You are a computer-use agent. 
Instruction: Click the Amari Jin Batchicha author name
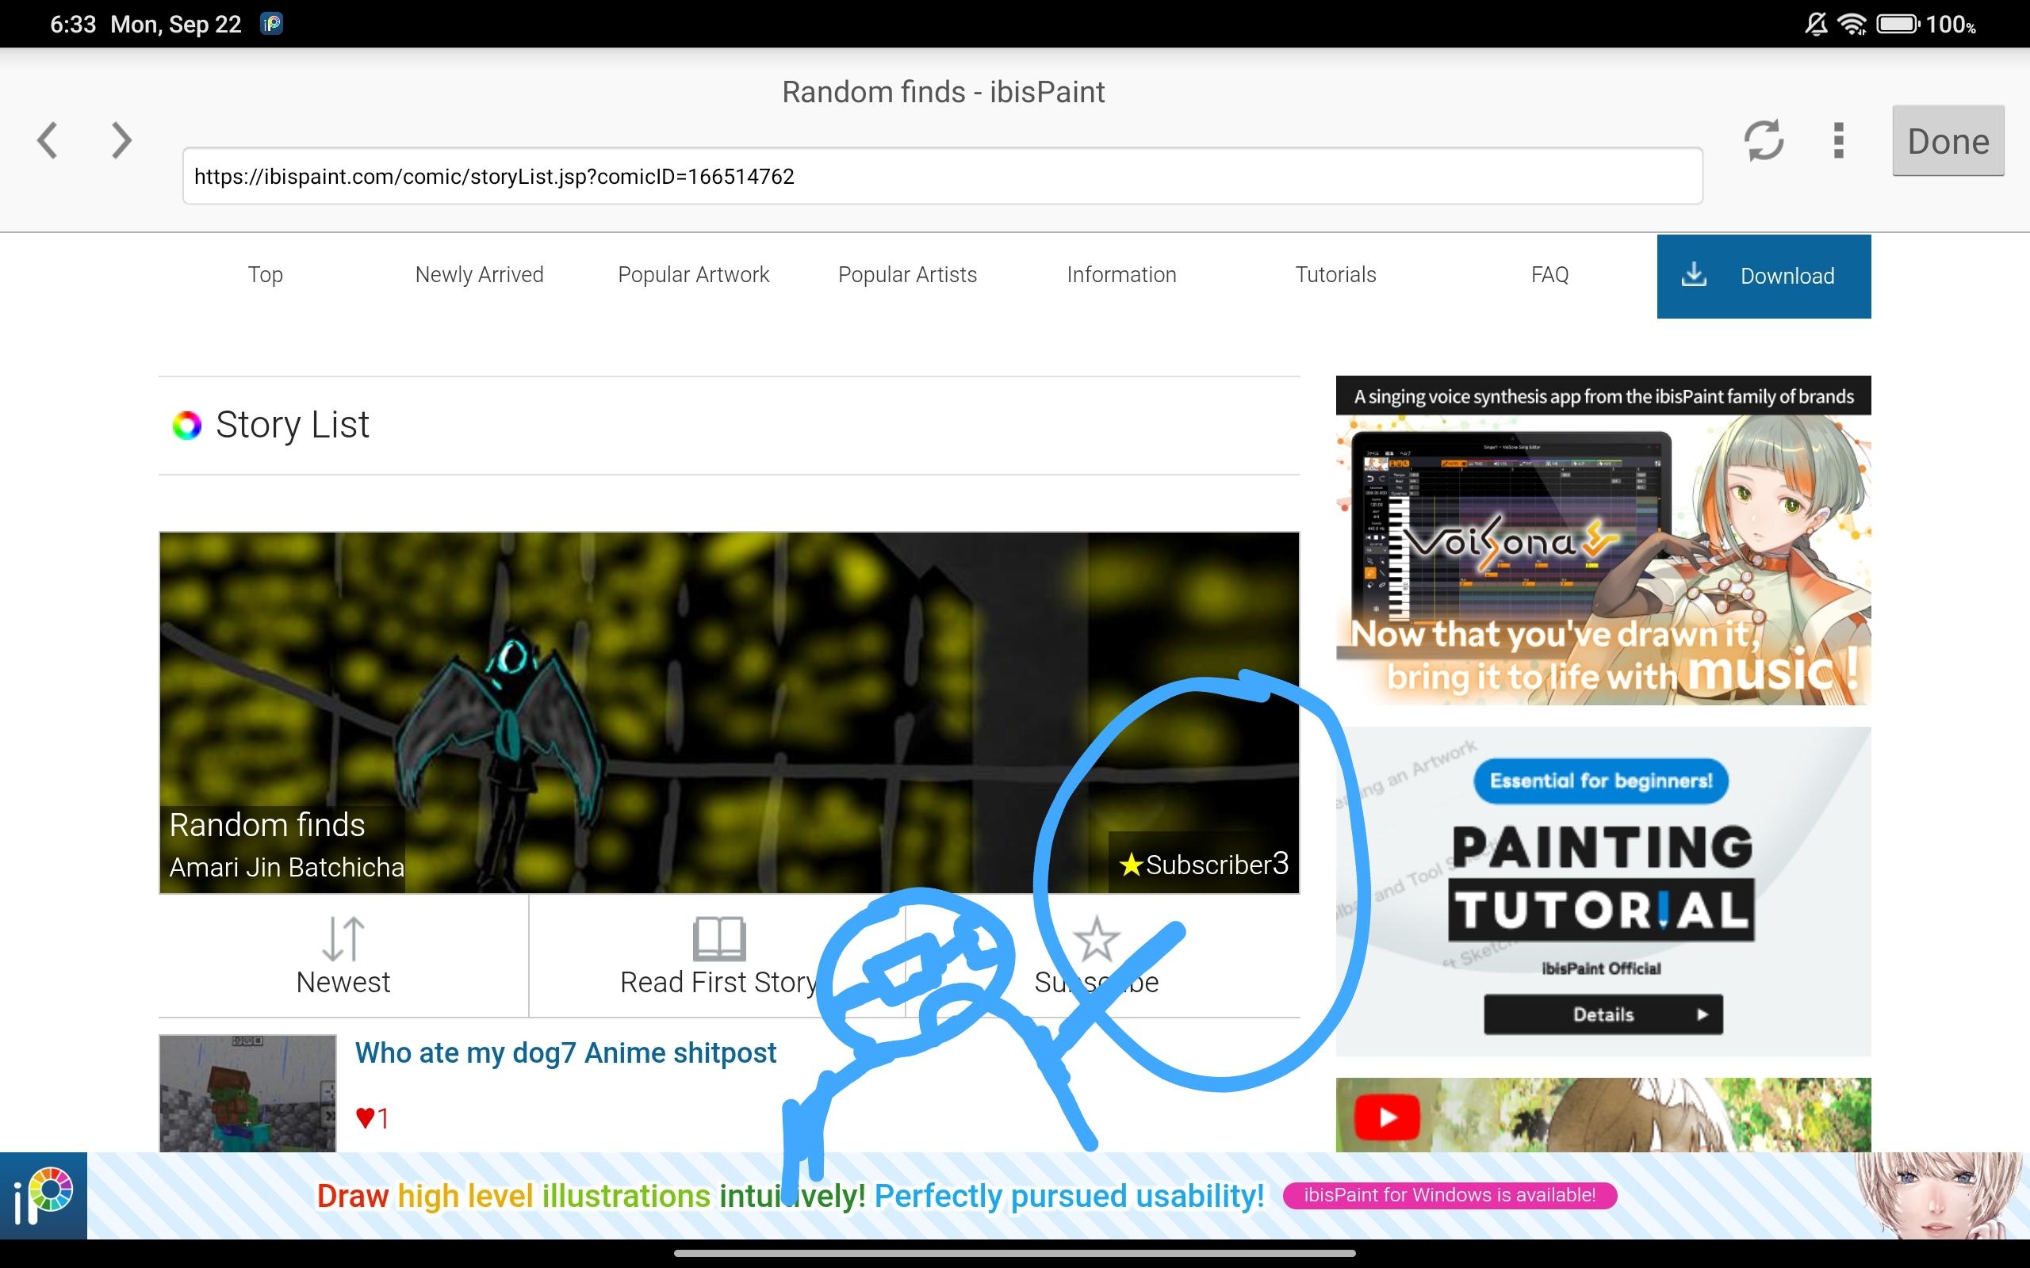pyautogui.click(x=286, y=867)
